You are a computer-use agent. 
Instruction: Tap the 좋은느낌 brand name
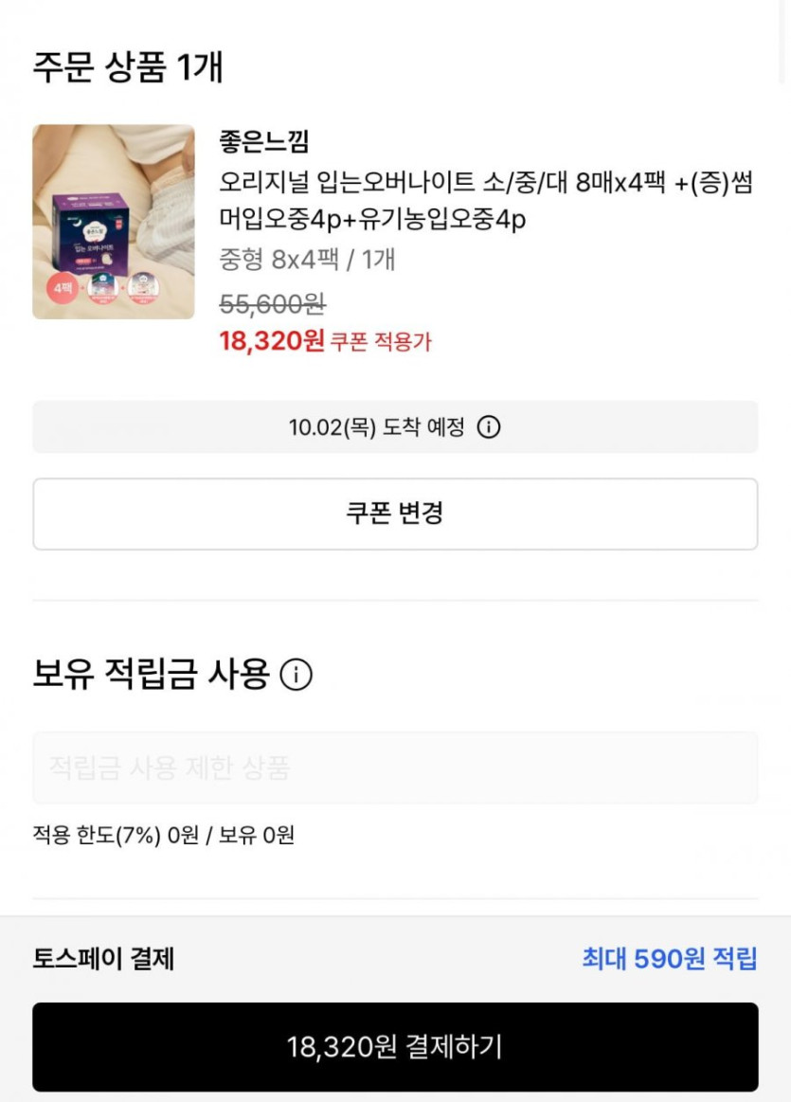264,143
